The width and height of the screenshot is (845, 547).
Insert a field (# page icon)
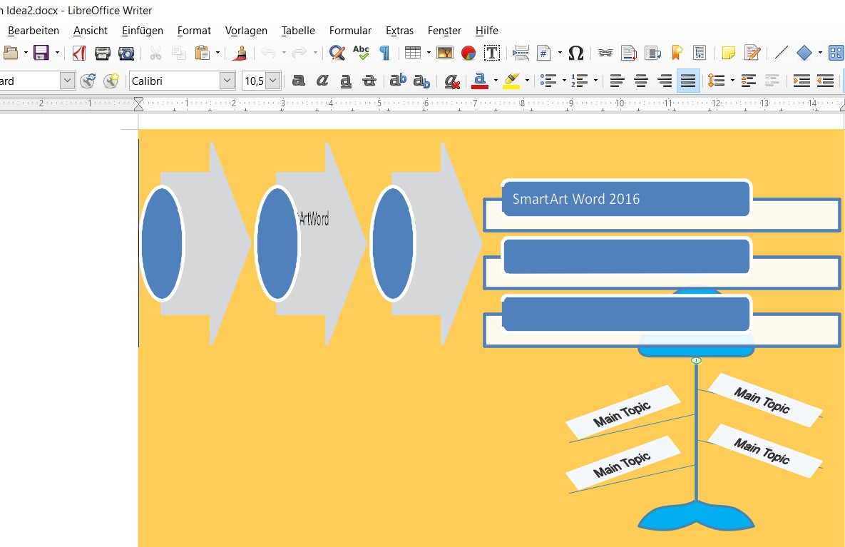tap(544, 53)
